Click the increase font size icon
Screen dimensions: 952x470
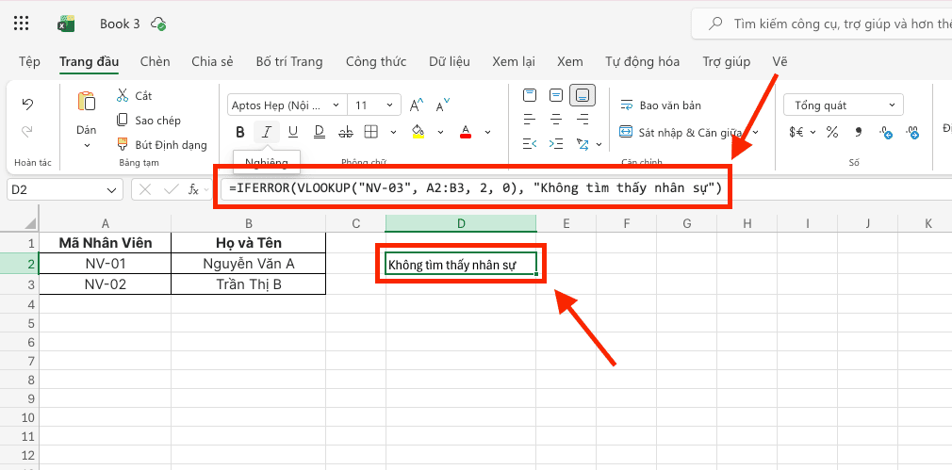pos(416,105)
